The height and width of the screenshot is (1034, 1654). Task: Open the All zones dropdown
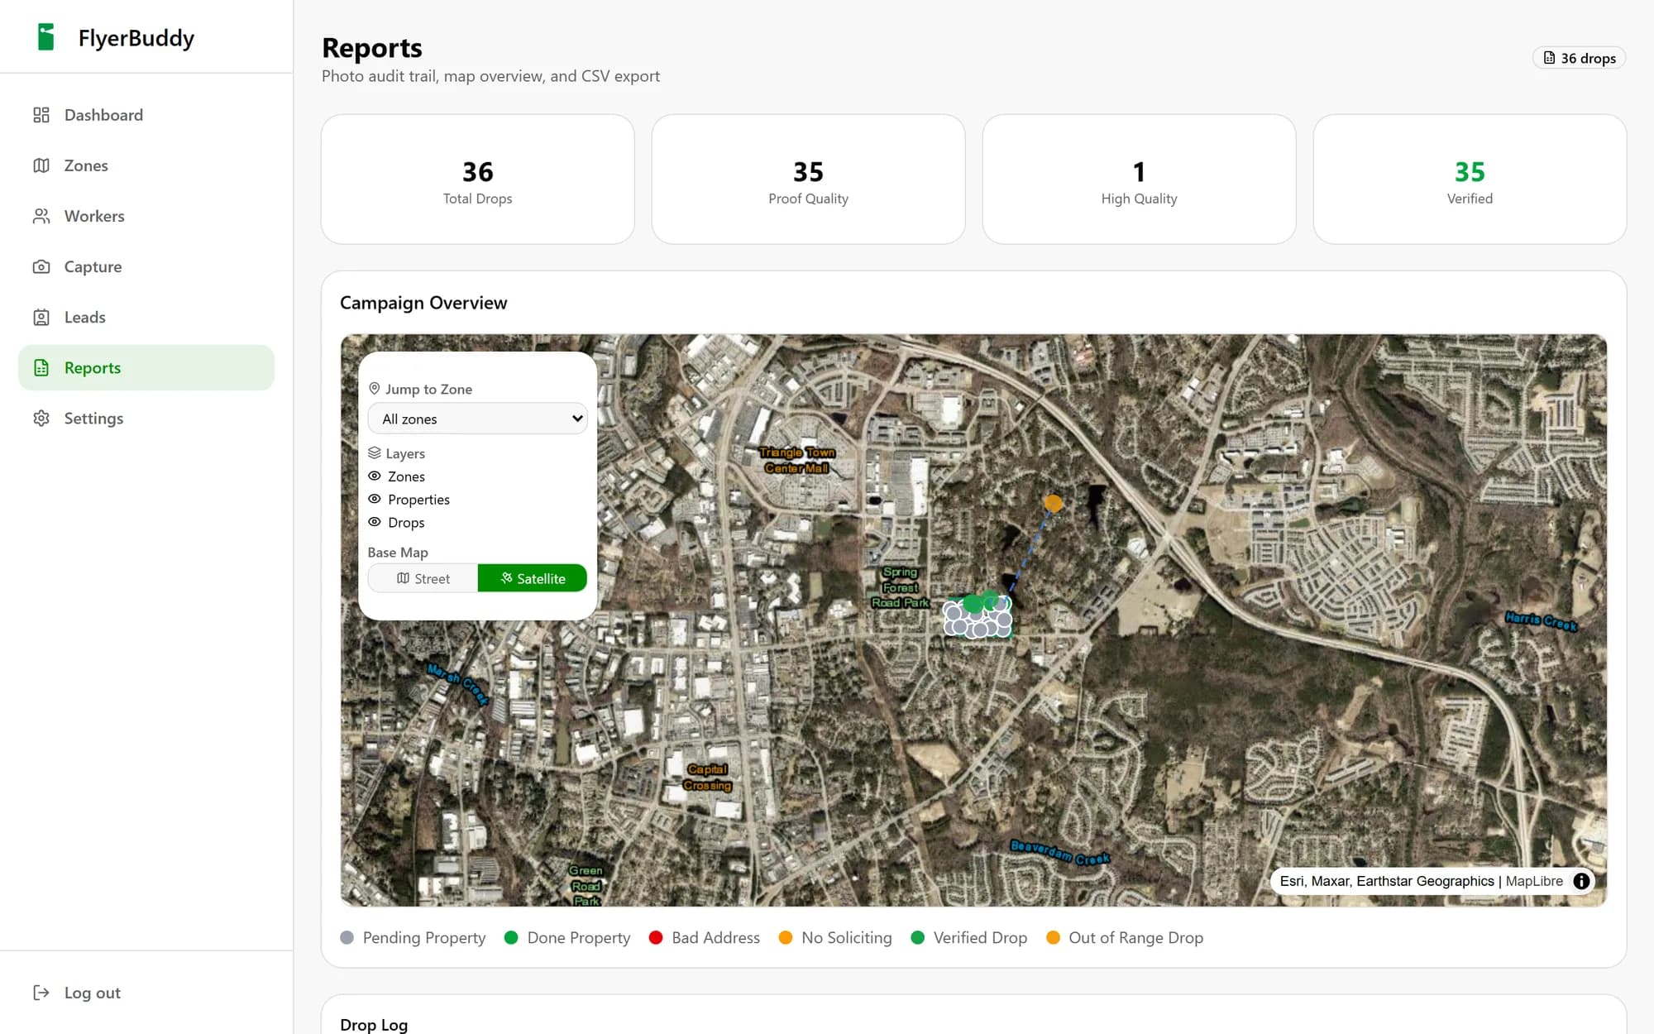pos(477,419)
